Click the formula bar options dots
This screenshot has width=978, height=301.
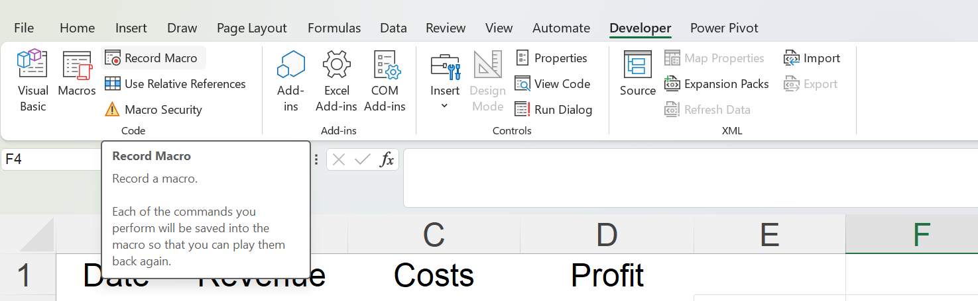point(316,159)
